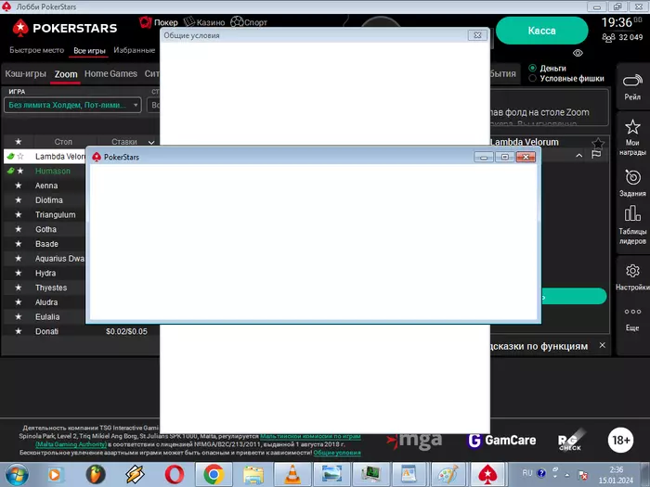Select the Условные фишки radio button

(x=533, y=78)
